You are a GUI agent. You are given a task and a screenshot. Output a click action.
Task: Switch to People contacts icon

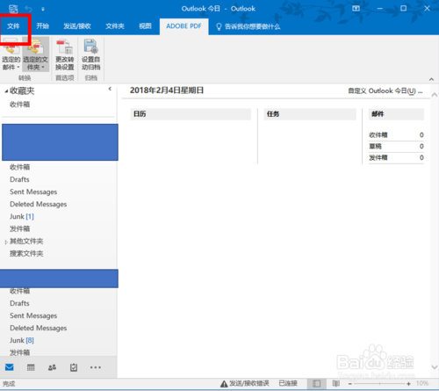point(52,367)
